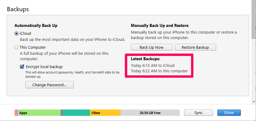Image resolution: width=256 pixels, height=121 pixels.
Task: Click the Change Password button
Action: click(50, 85)
